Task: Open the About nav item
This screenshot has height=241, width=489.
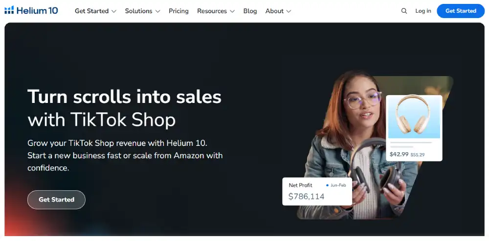Action: coord(274,11)
